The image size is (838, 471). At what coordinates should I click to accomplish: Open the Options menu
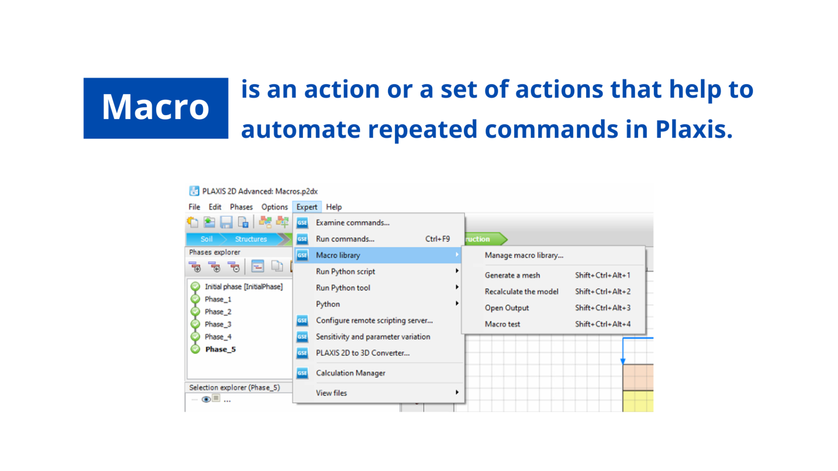click(x=274, y=207)
